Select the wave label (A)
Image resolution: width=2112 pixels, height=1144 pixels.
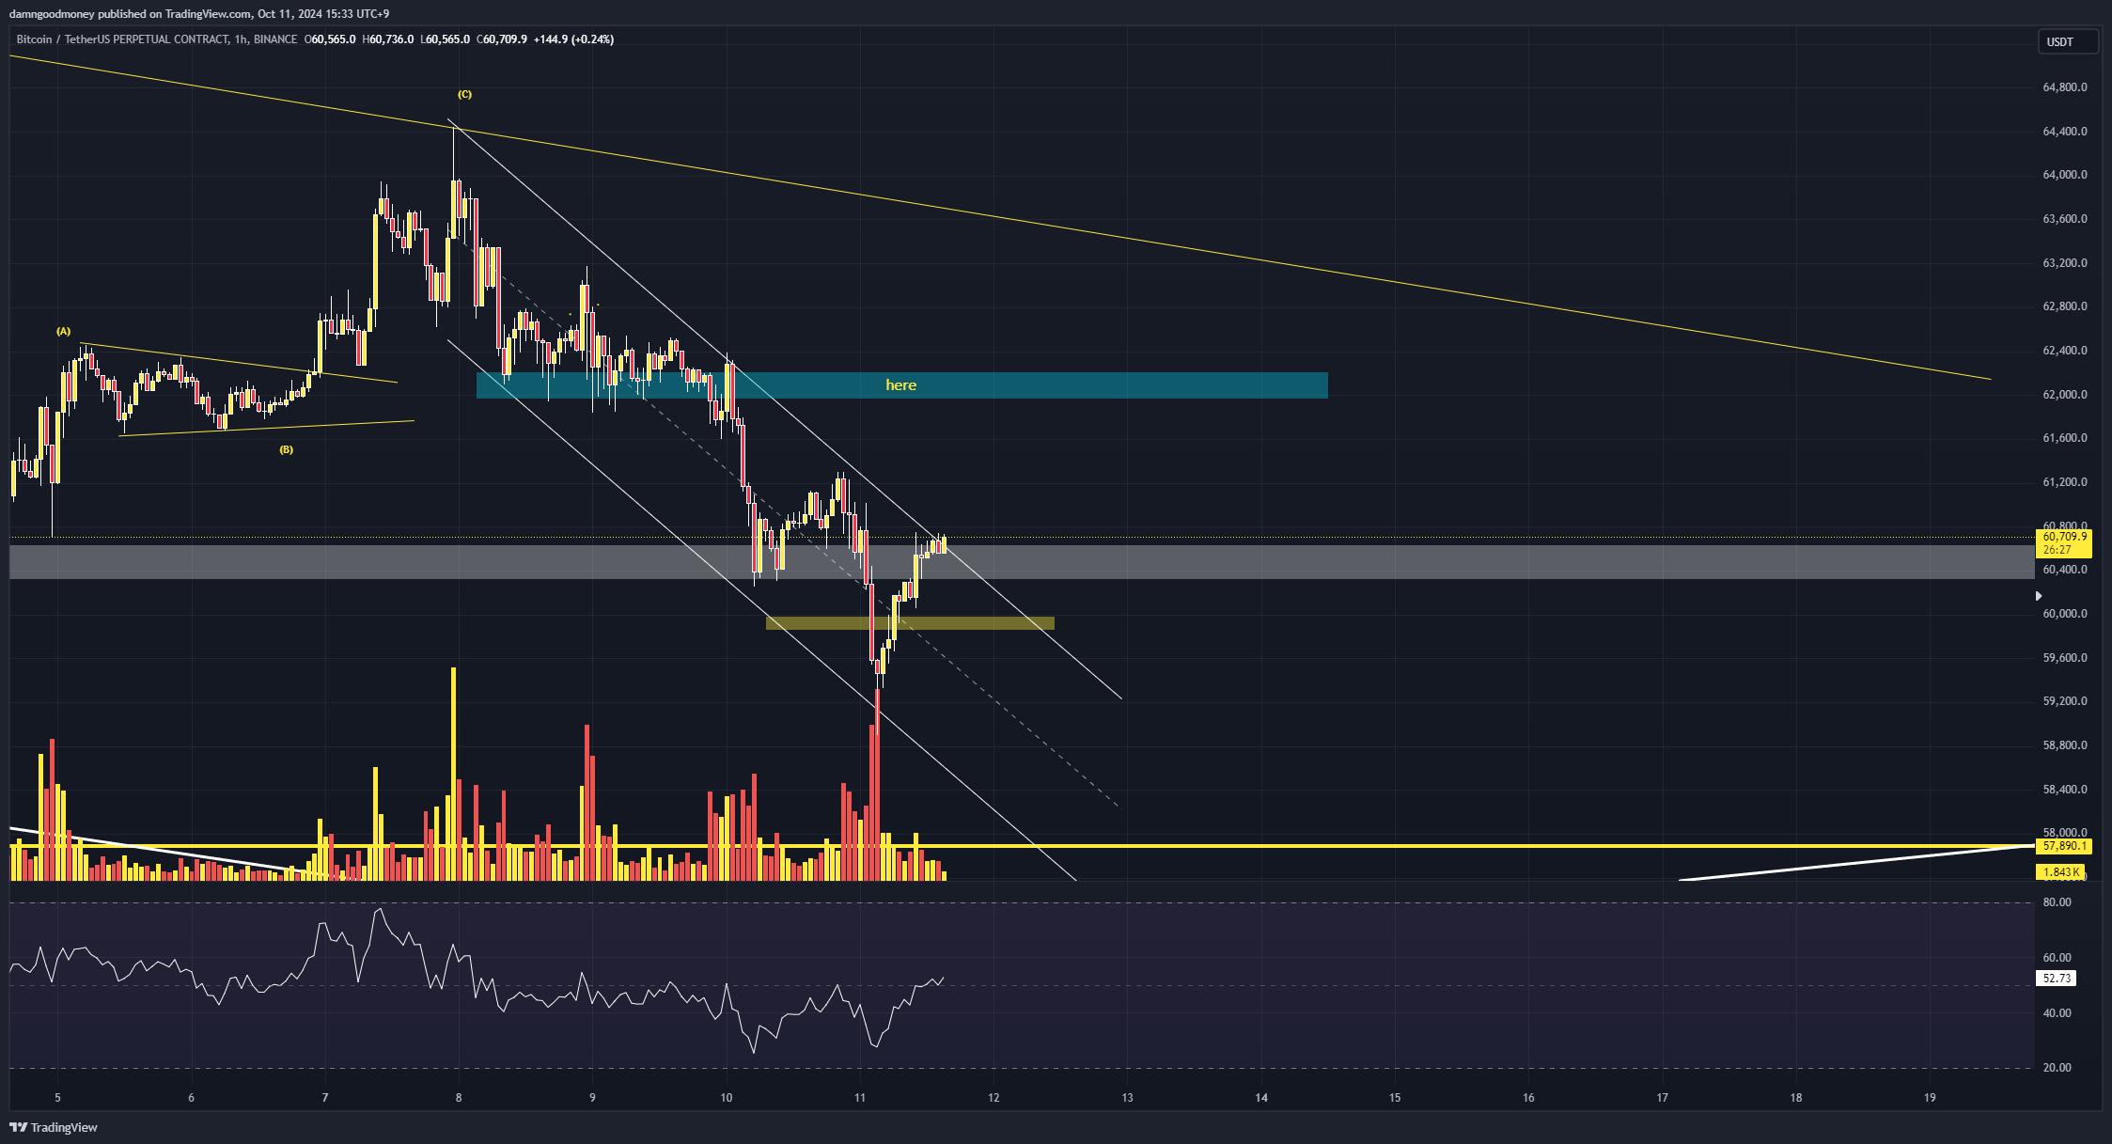tap(63, 331)
